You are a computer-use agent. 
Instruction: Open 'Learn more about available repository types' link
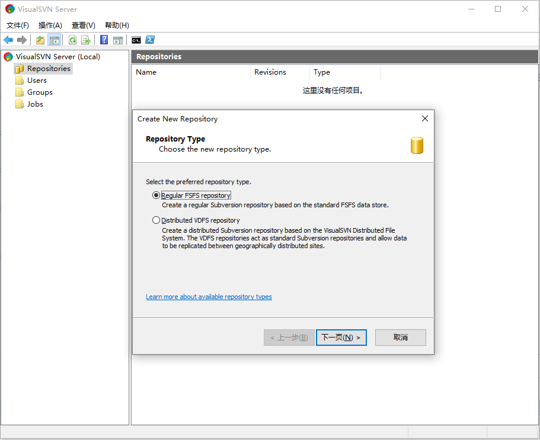coord(209,297)
